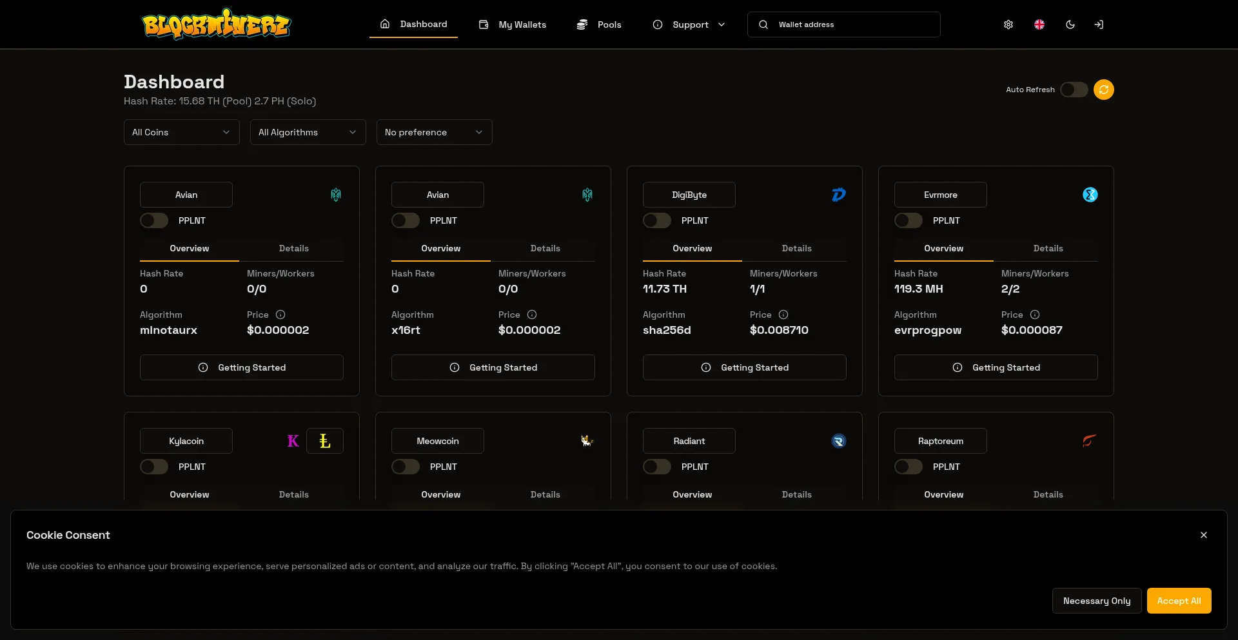Show price info for x16rt Avian
Image resolution: width=1238 pixels, height=640 pixels.
click(532, 315)
